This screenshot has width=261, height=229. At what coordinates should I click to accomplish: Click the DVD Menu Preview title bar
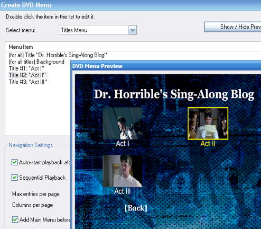tap(166, 66)
